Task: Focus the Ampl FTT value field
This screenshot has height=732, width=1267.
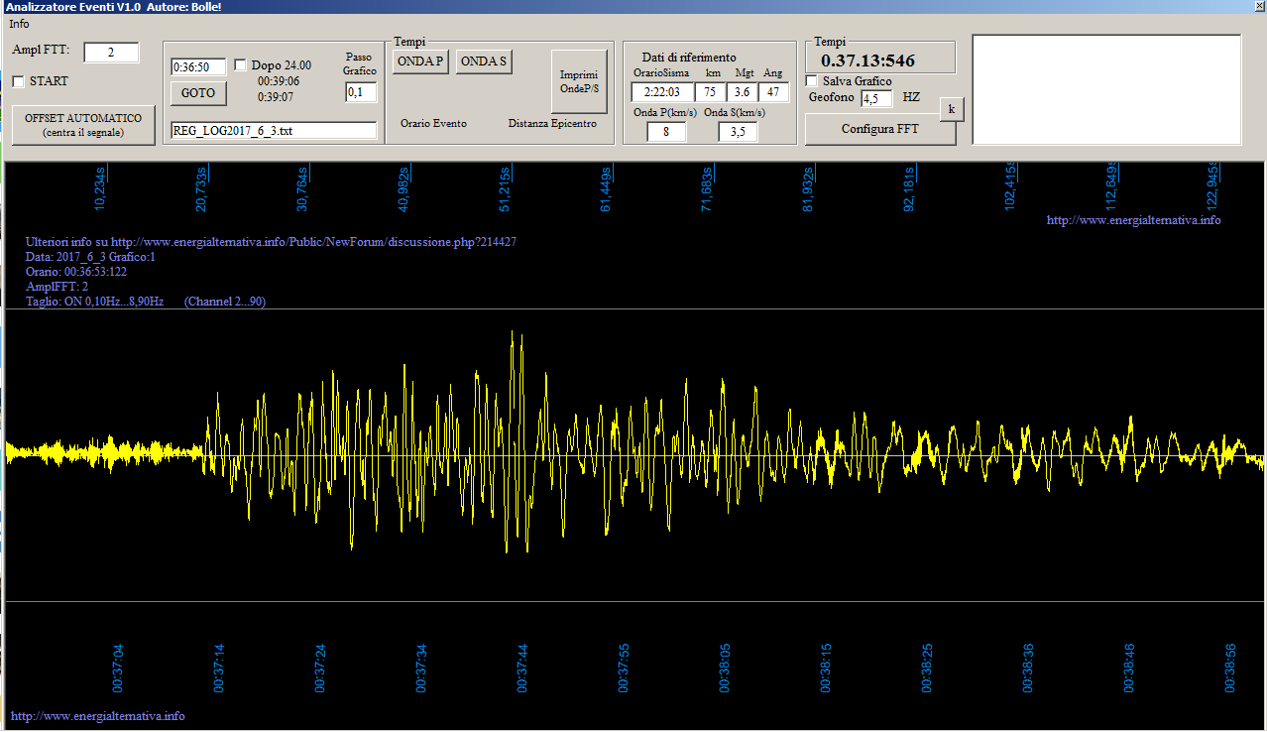Action: 111,53
